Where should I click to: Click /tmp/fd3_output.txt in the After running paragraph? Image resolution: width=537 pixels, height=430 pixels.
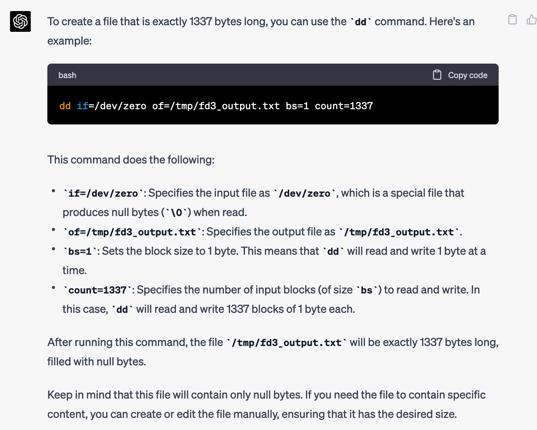(x=287, y=343)
